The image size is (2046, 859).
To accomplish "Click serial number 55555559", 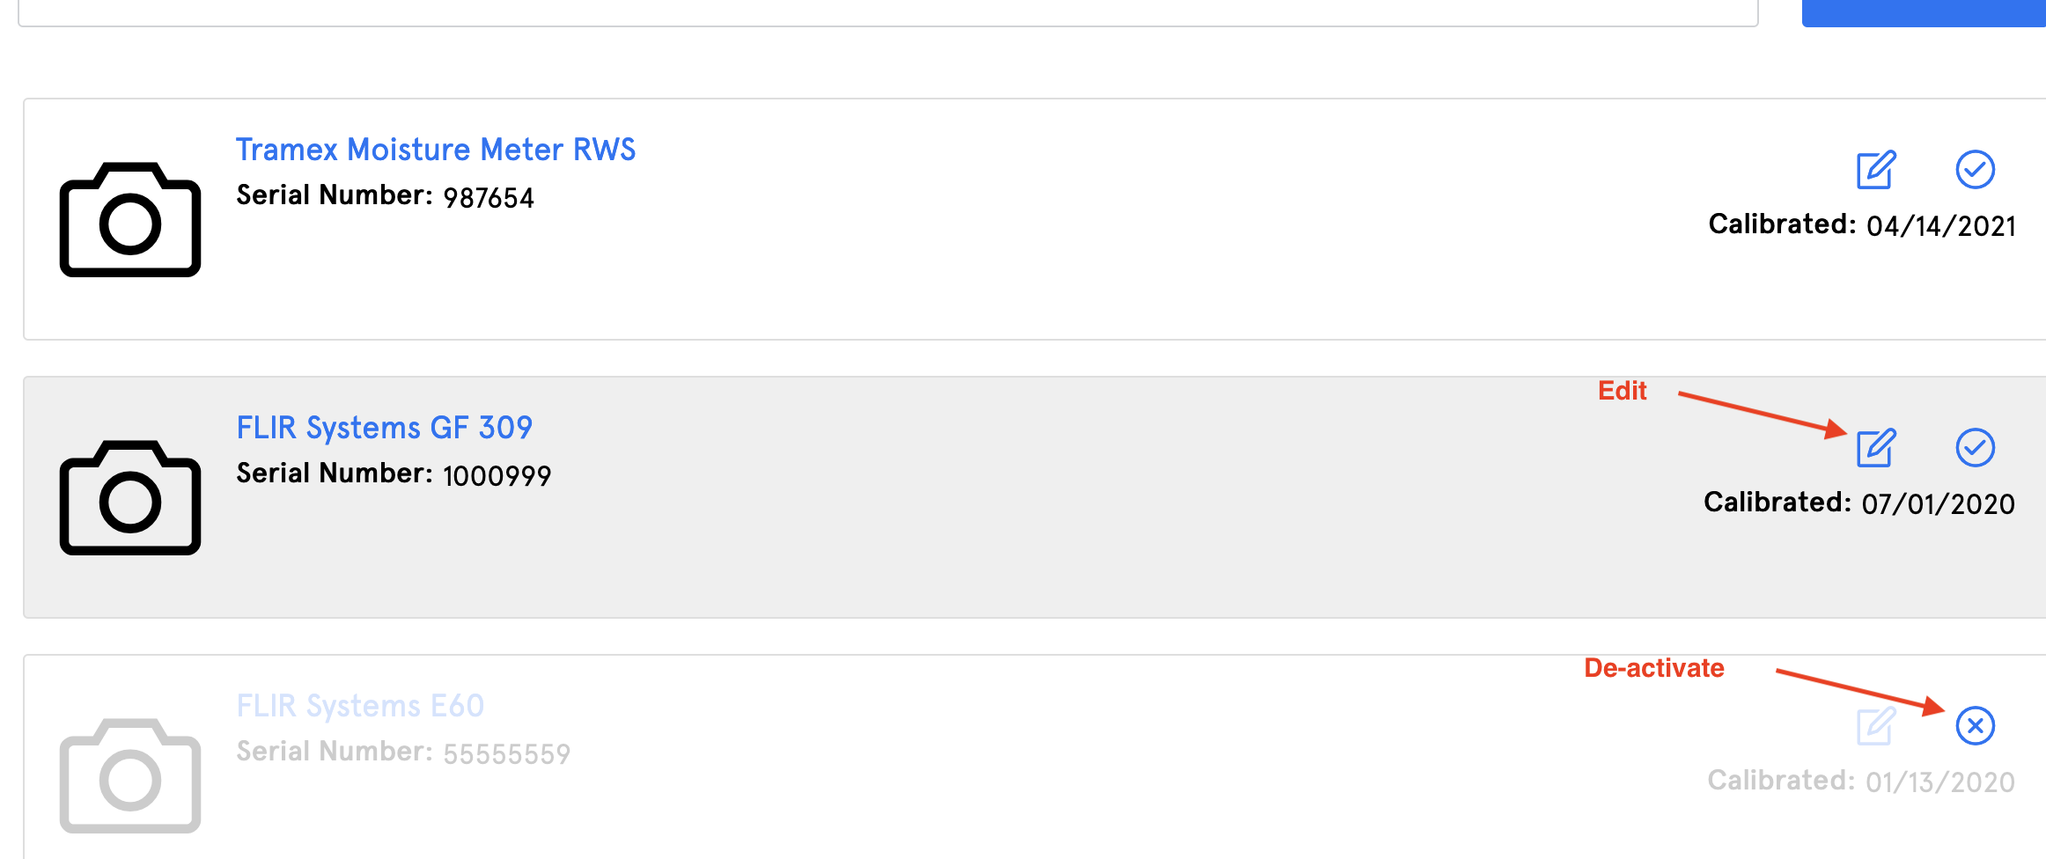I will click(507, 754).
